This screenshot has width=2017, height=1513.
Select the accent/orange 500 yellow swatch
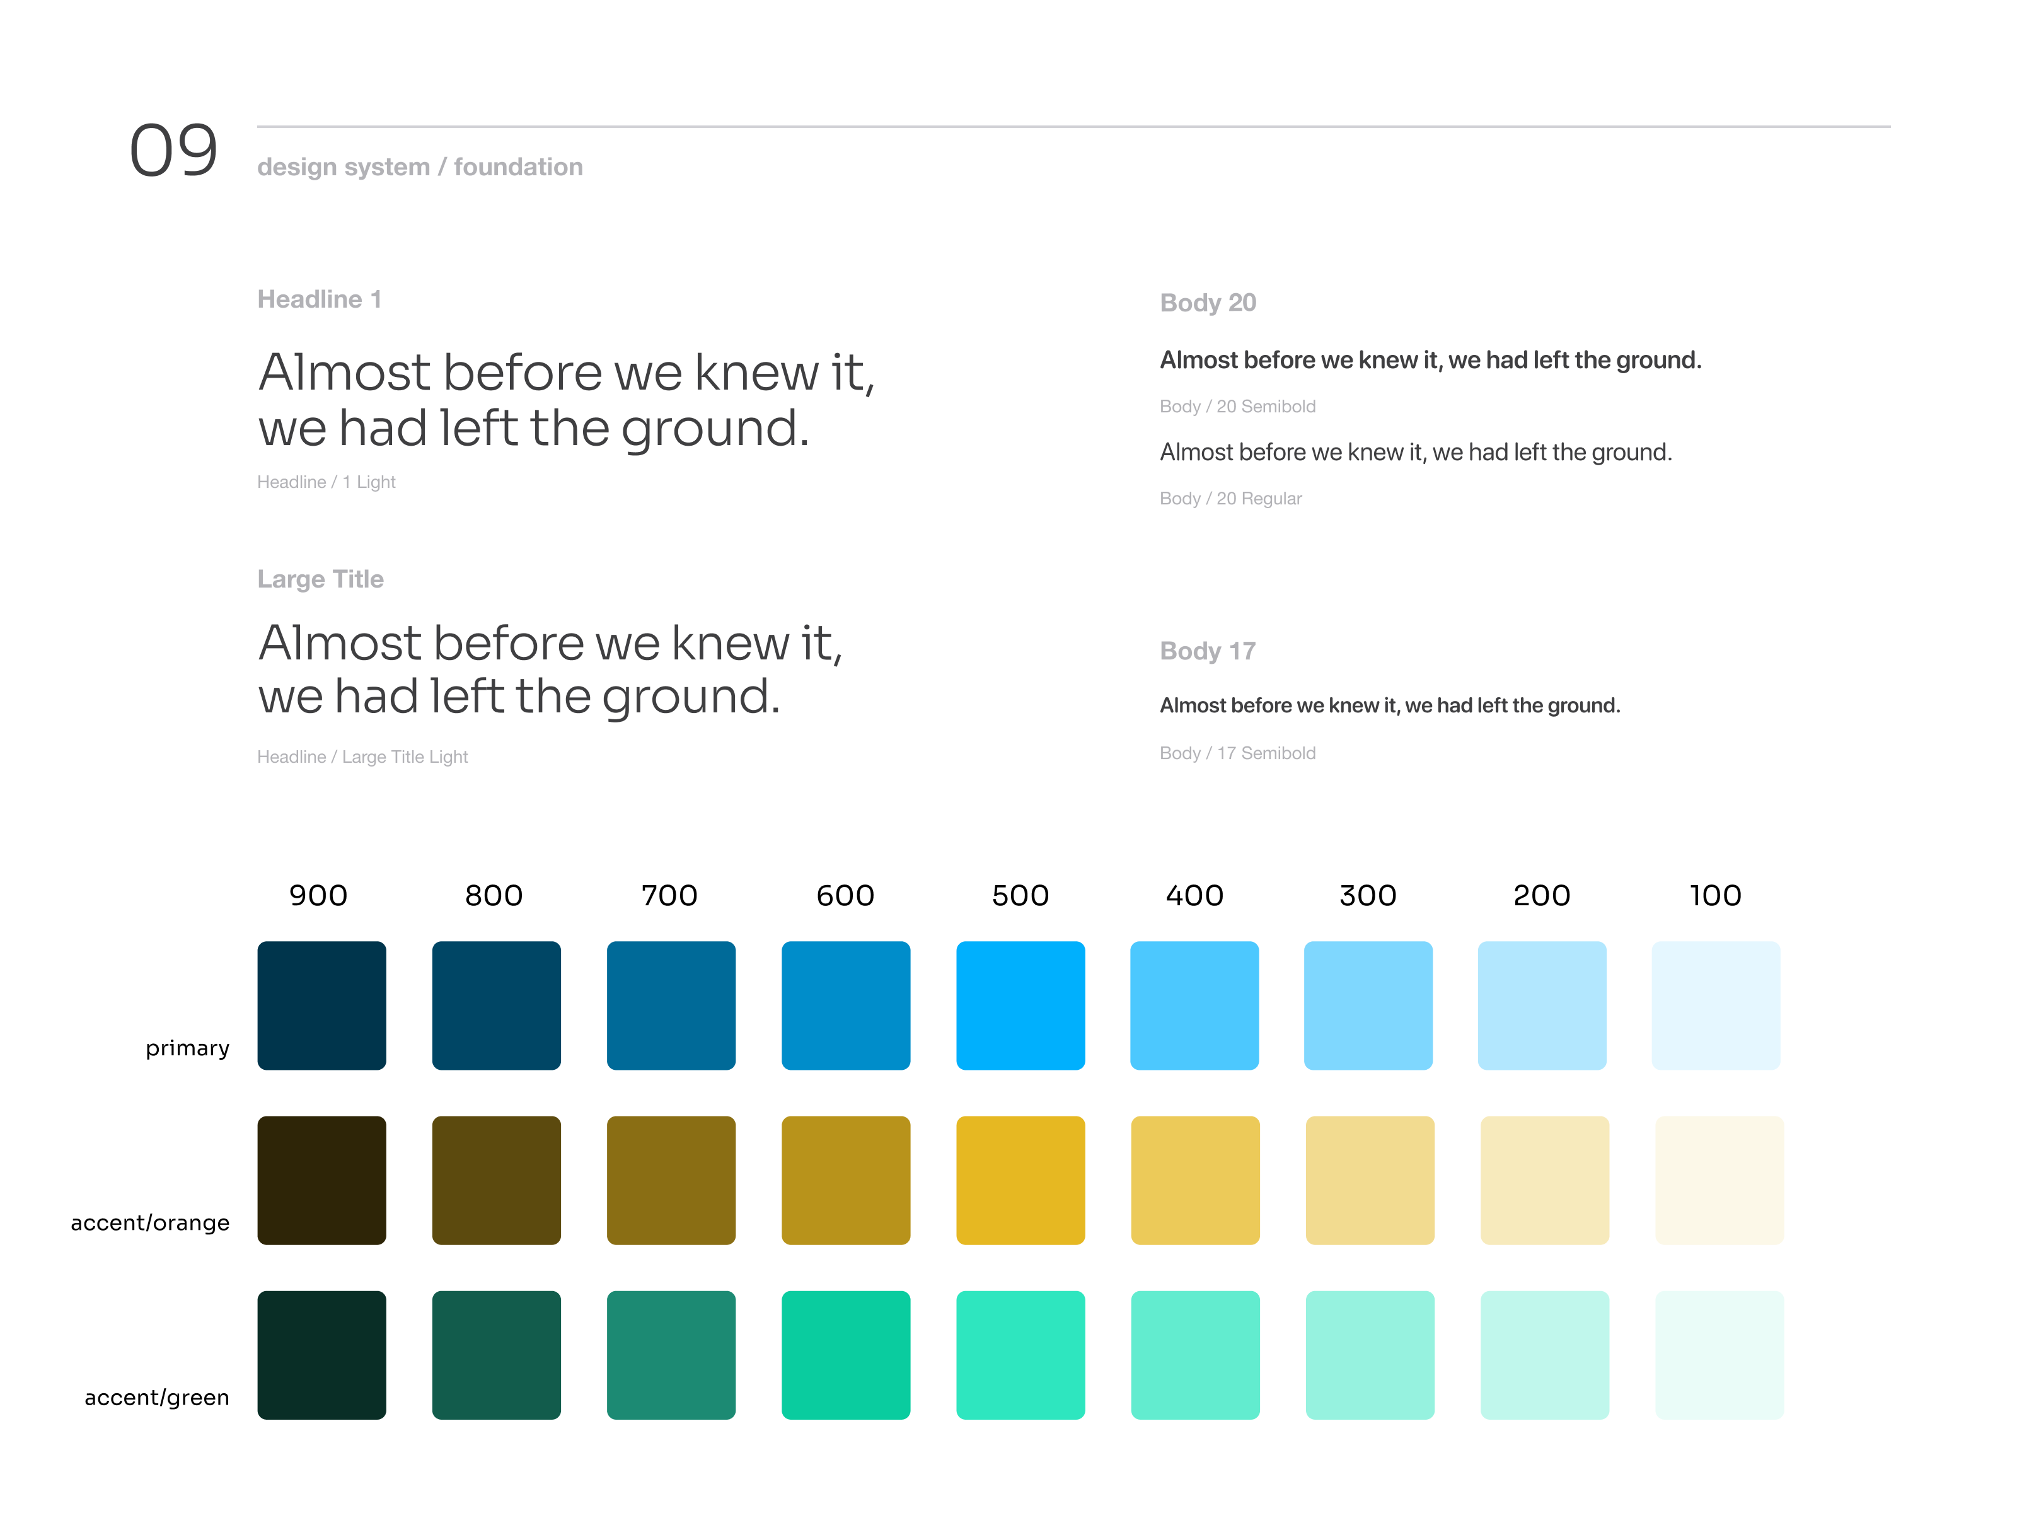pos(1020,1180)
